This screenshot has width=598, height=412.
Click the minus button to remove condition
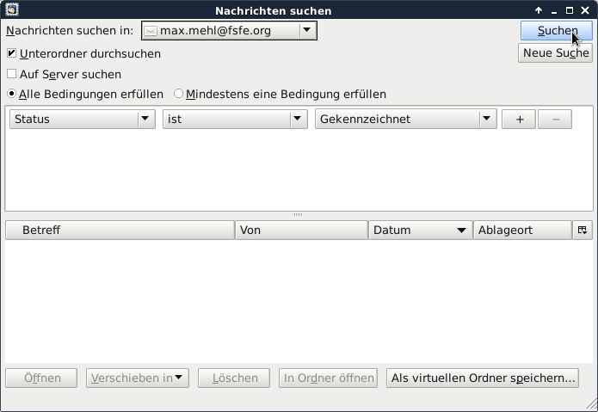[x=554, y=120]
